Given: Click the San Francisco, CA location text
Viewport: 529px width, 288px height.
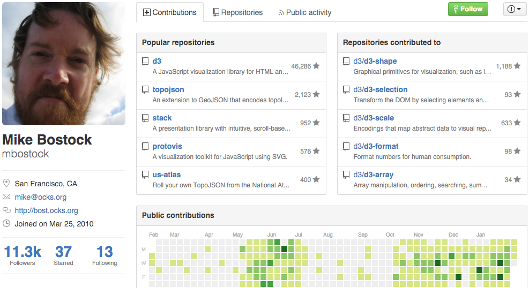Looking at the screenshot, I should coord(46,184).
